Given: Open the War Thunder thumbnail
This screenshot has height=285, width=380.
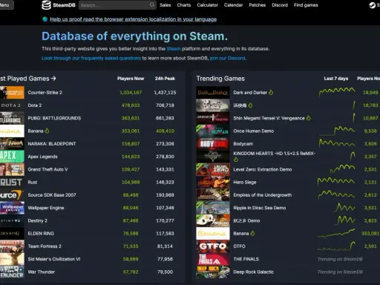Looking at the screenshot, I should 12,272.
